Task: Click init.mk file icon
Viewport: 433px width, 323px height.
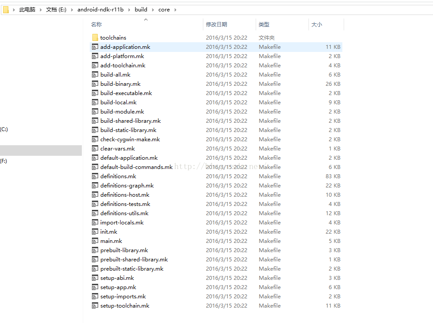Action: [95, 232]
